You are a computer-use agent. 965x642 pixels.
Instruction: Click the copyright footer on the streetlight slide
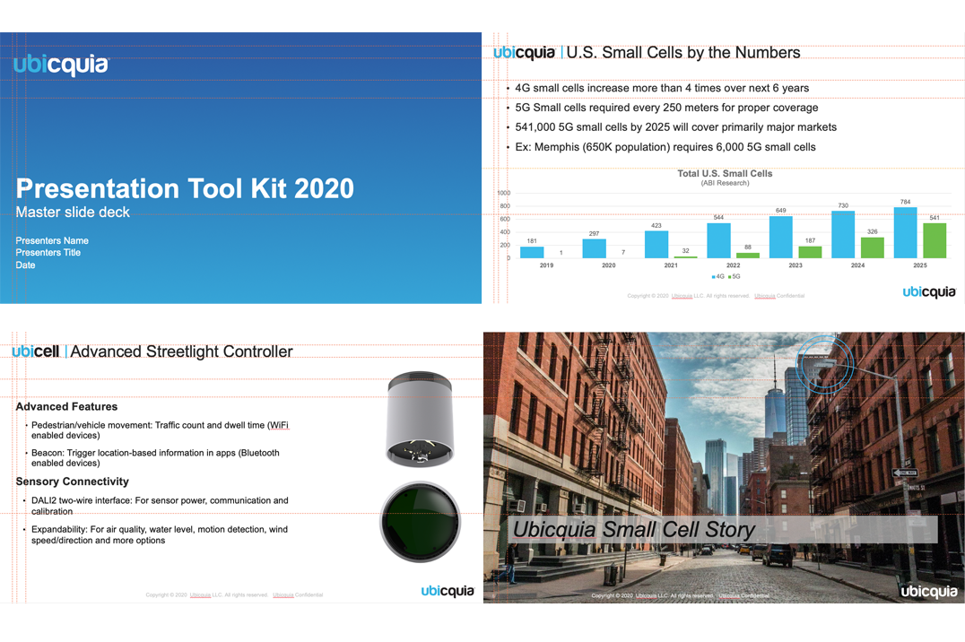pyautogui.click(x=234, y=595)
